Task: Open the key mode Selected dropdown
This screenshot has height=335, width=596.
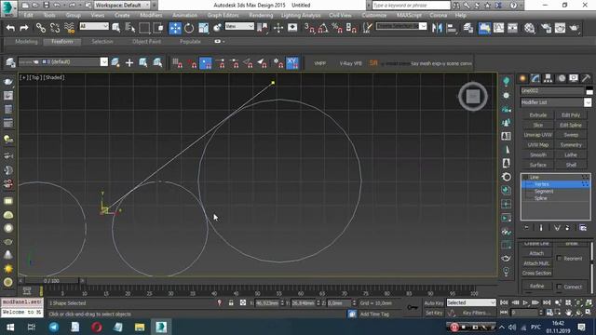Action: tap(471, 302)
